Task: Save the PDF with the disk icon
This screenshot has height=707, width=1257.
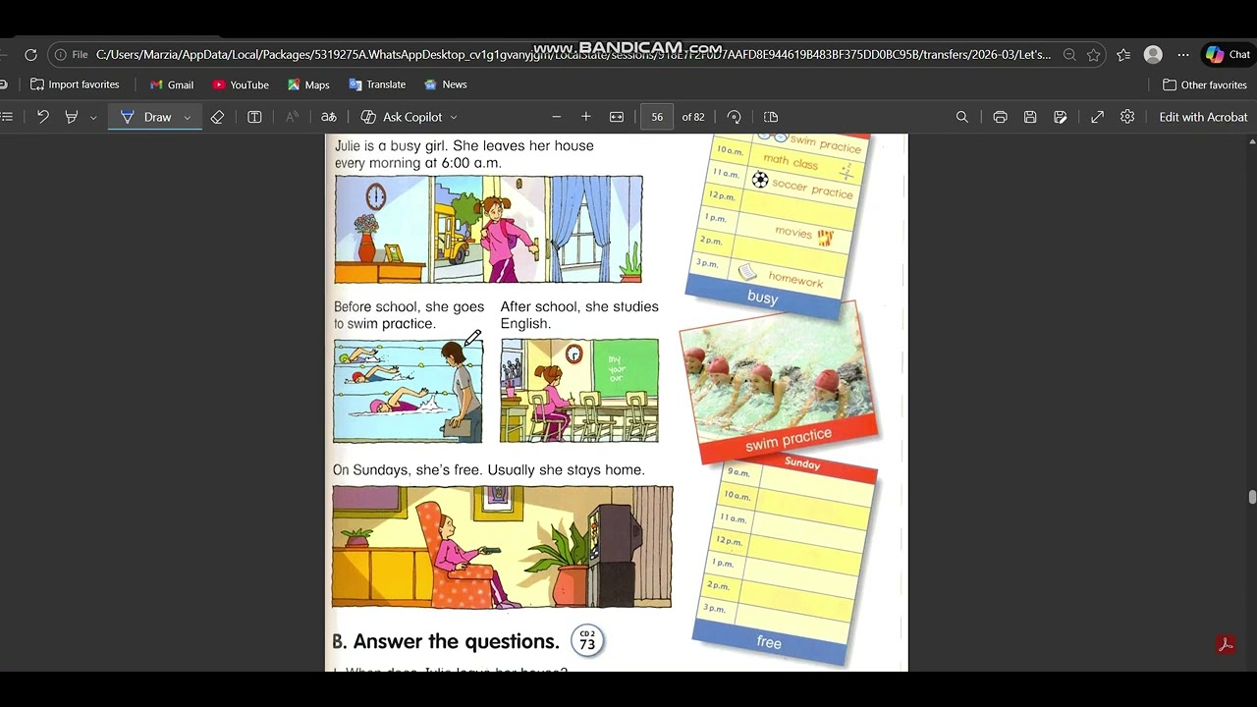Action: 1030,117
